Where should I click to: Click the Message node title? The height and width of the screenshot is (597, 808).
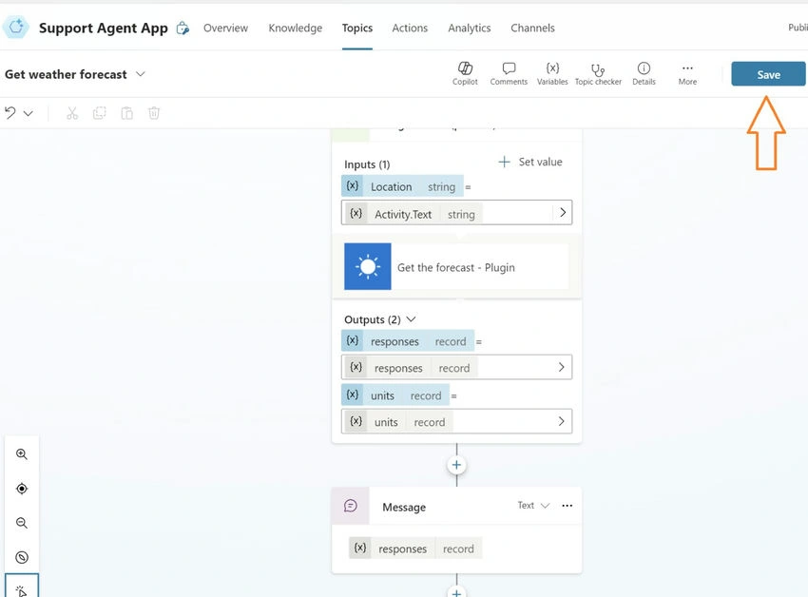404,507
